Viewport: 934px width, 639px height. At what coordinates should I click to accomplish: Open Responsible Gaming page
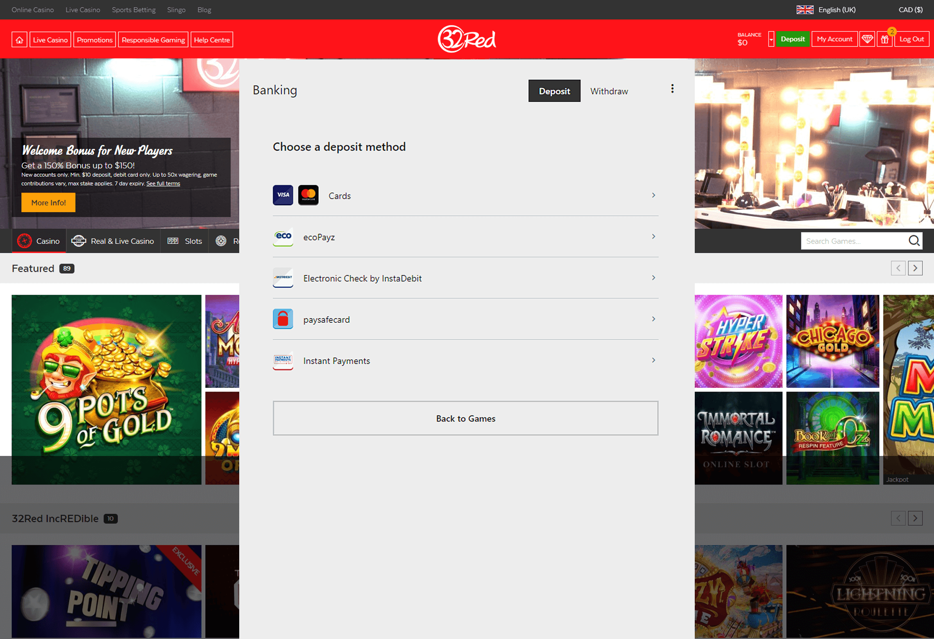(153, 40)
